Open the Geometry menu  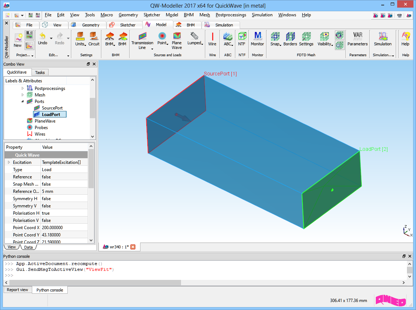click(x=128, y=15)
